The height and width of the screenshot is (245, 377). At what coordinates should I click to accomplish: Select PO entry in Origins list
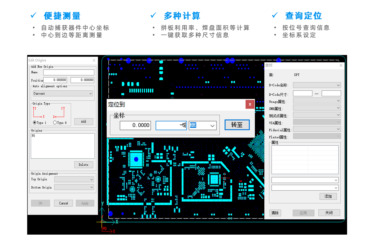[x=33, y=136]
